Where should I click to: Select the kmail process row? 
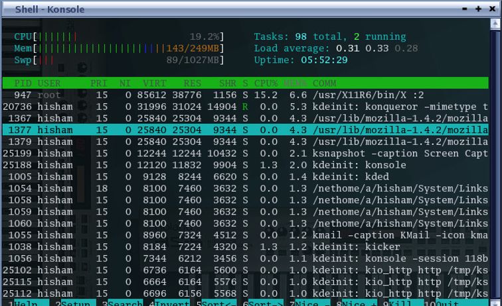click(246, 235)
